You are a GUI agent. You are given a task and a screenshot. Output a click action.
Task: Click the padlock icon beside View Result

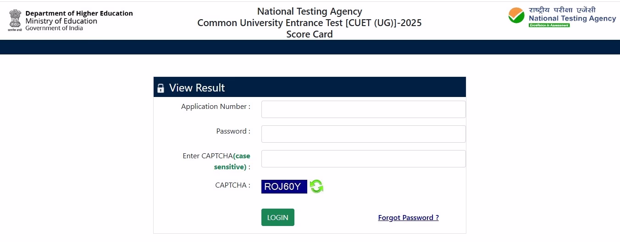(161, 88)
